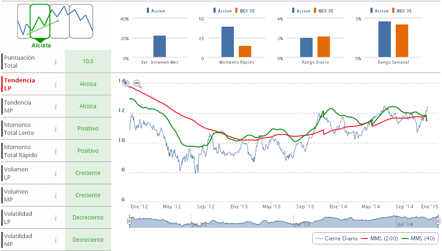Open info icon for Momento Total Lento

point(56,129)
